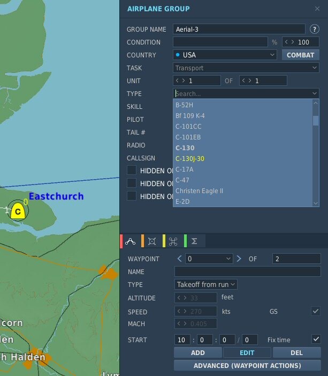328x376 pixels.
Task: Click the EDIT waypoint button
Action: pyautogui.click(x=247, y=353)
